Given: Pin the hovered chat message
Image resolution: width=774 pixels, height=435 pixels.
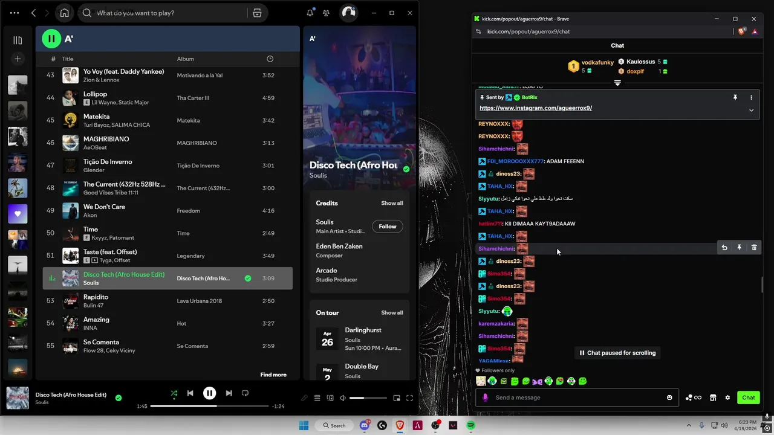Looking at the screenshot, I should 739,248.
